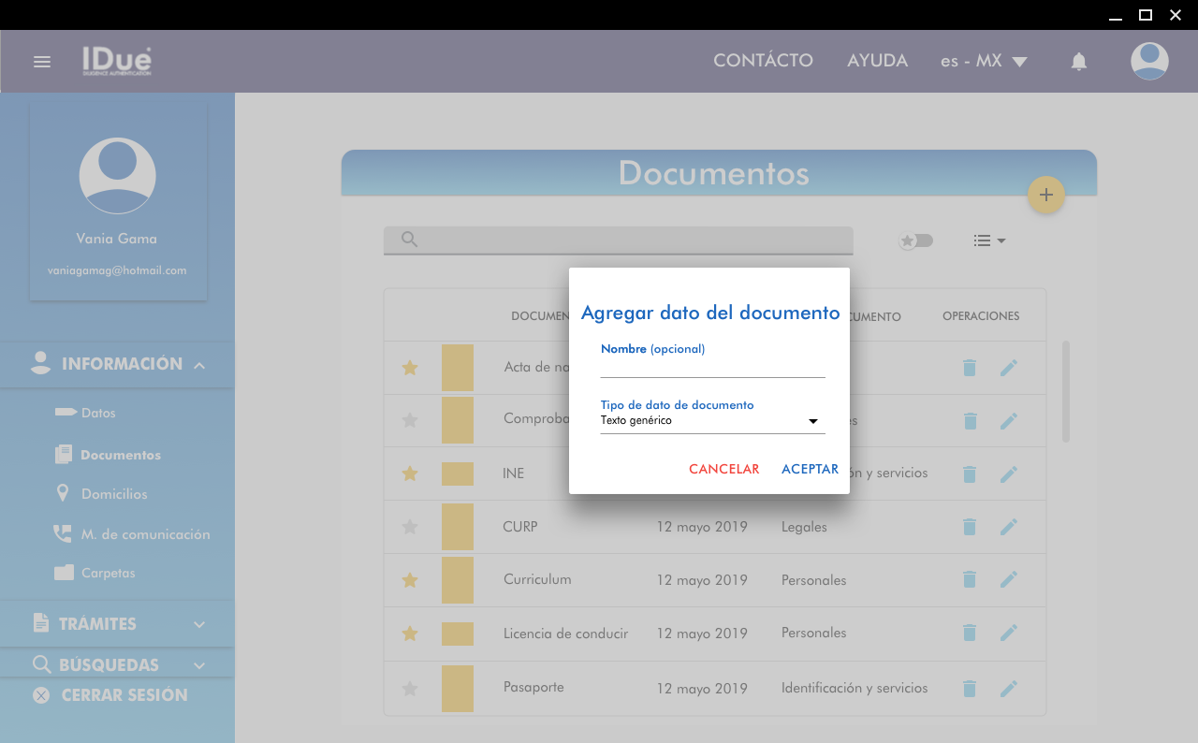Expand the TRÁMITES sidebar section
This screenshot has width=1198, height=743.
tap(118, 624)
